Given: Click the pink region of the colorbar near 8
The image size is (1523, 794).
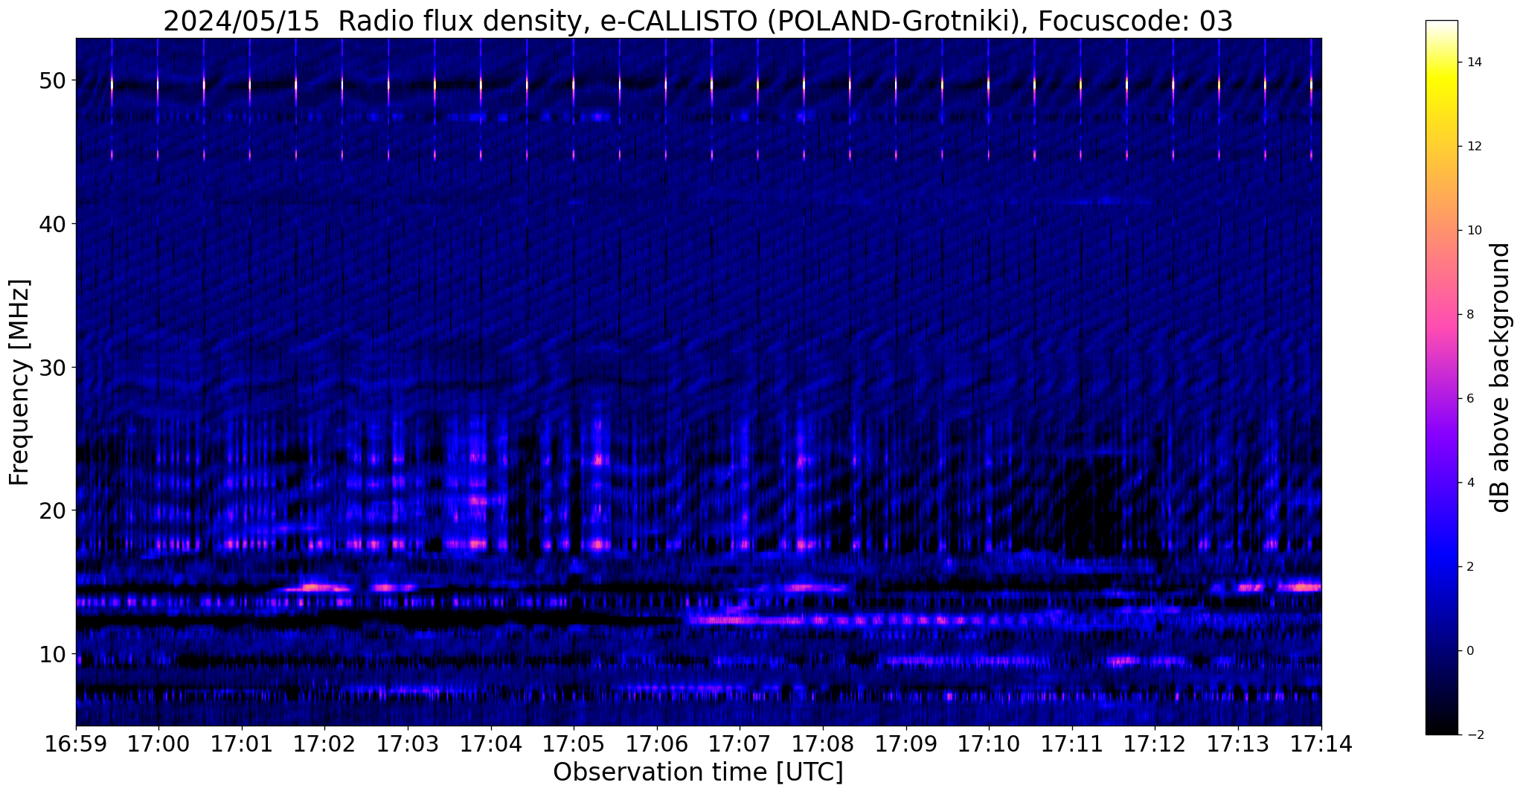Looking at the screenshot, I should 1441,315.
